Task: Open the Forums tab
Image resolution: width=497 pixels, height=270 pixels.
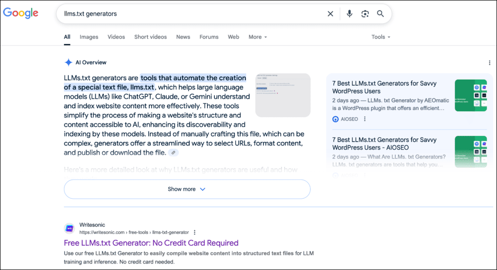Action: [x=209, y=37]
